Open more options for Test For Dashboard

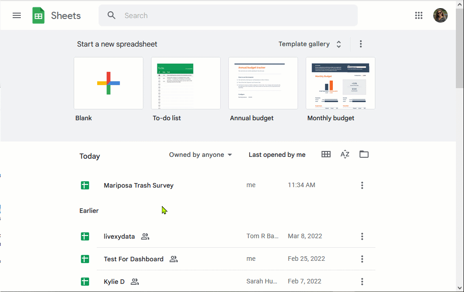click(x=362, y=259)
